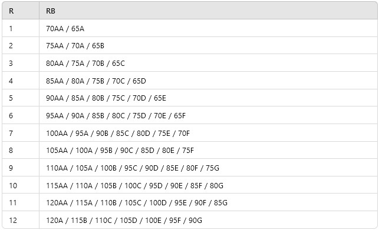This screenshot has height=230, width=379.
Task: Select row 2 number cell
Action: [x=21, y=46]
